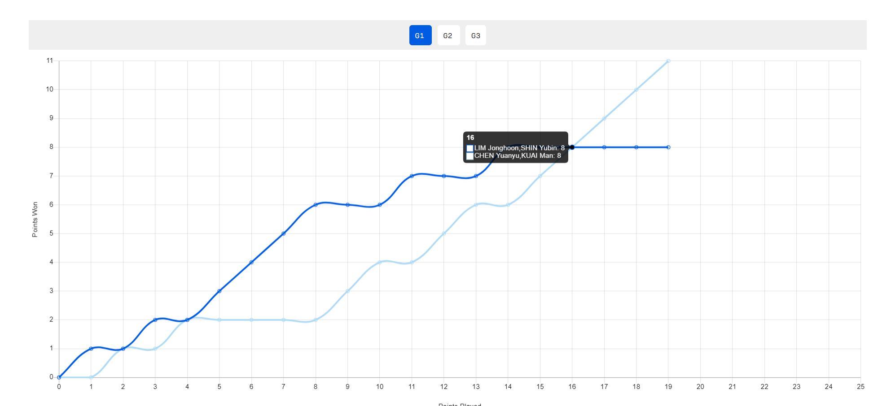Switch to the G1 game tab

(x=420, y=35)
